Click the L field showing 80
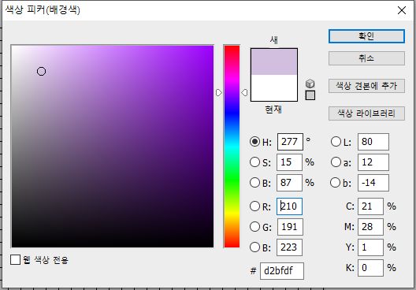The image size is (416, 290). [x=373, y=142]
